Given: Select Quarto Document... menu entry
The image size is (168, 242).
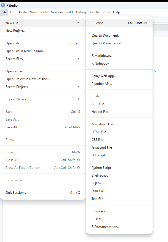Looking at the screenshot, I should click(x=106, y=35).
